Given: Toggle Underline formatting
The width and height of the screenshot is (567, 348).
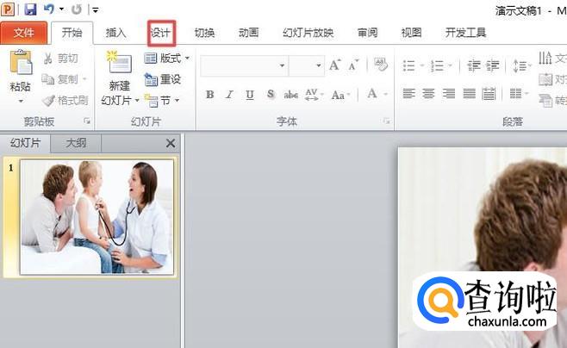Looking at the screenshot, I should (250, 95).
